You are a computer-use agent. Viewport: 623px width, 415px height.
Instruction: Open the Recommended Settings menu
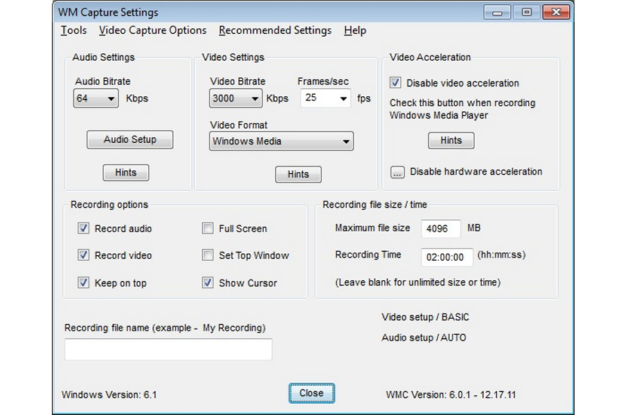point(275,30)
